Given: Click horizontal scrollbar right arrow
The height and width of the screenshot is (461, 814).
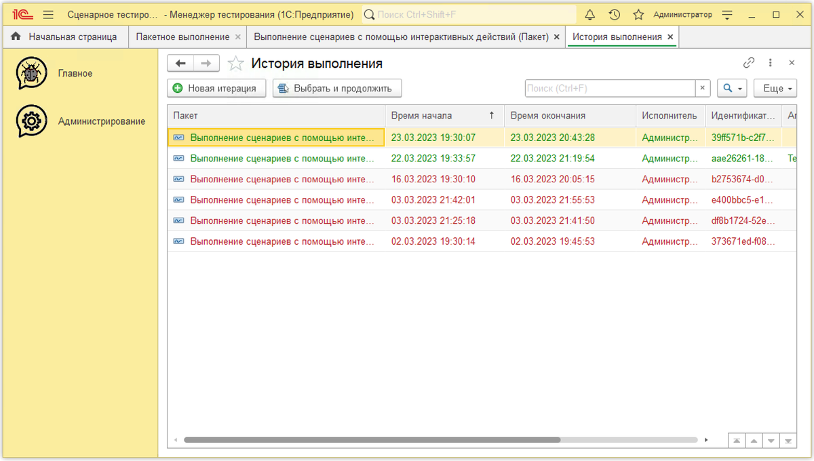Looking at the screenshot, I should coord(706,440).
